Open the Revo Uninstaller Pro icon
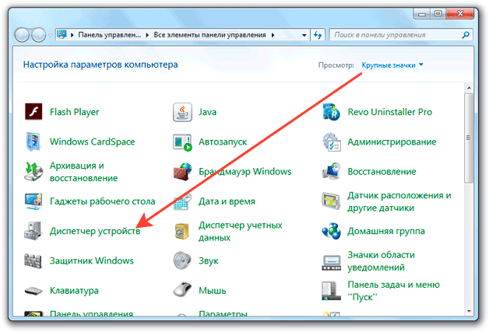This screenshot has width=489, height=332. pos(331,112)
